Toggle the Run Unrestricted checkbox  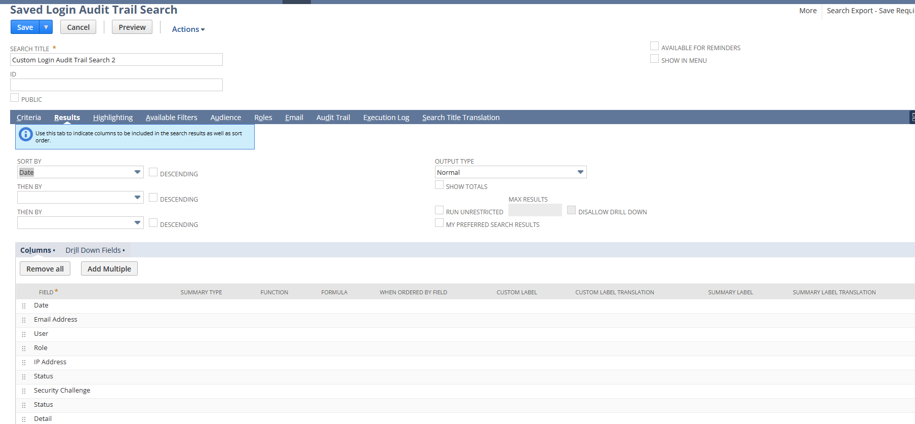point(439,210)
